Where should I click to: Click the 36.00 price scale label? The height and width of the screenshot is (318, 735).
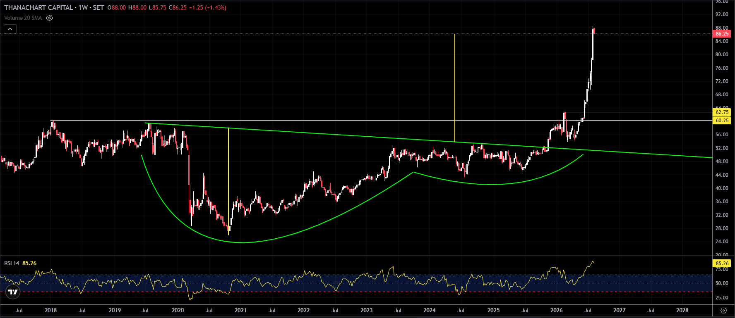point(722,202)
